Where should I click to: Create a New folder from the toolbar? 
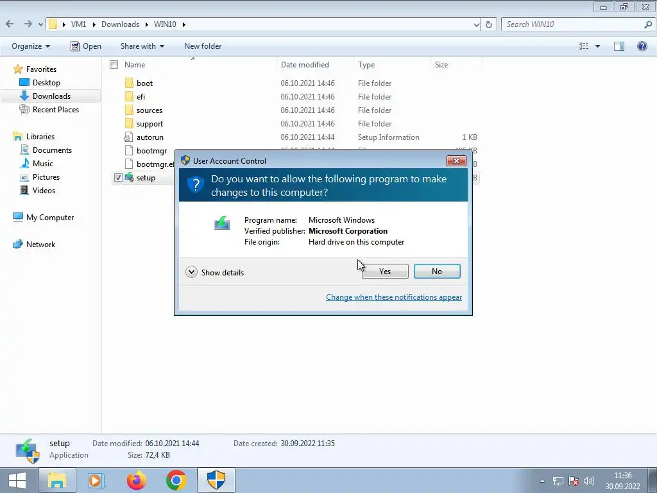pyautogui.click(x=203, y=46)
